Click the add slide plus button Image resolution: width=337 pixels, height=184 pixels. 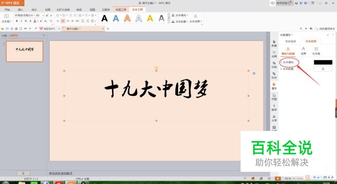pyautogui.click(x=23, y=173)
